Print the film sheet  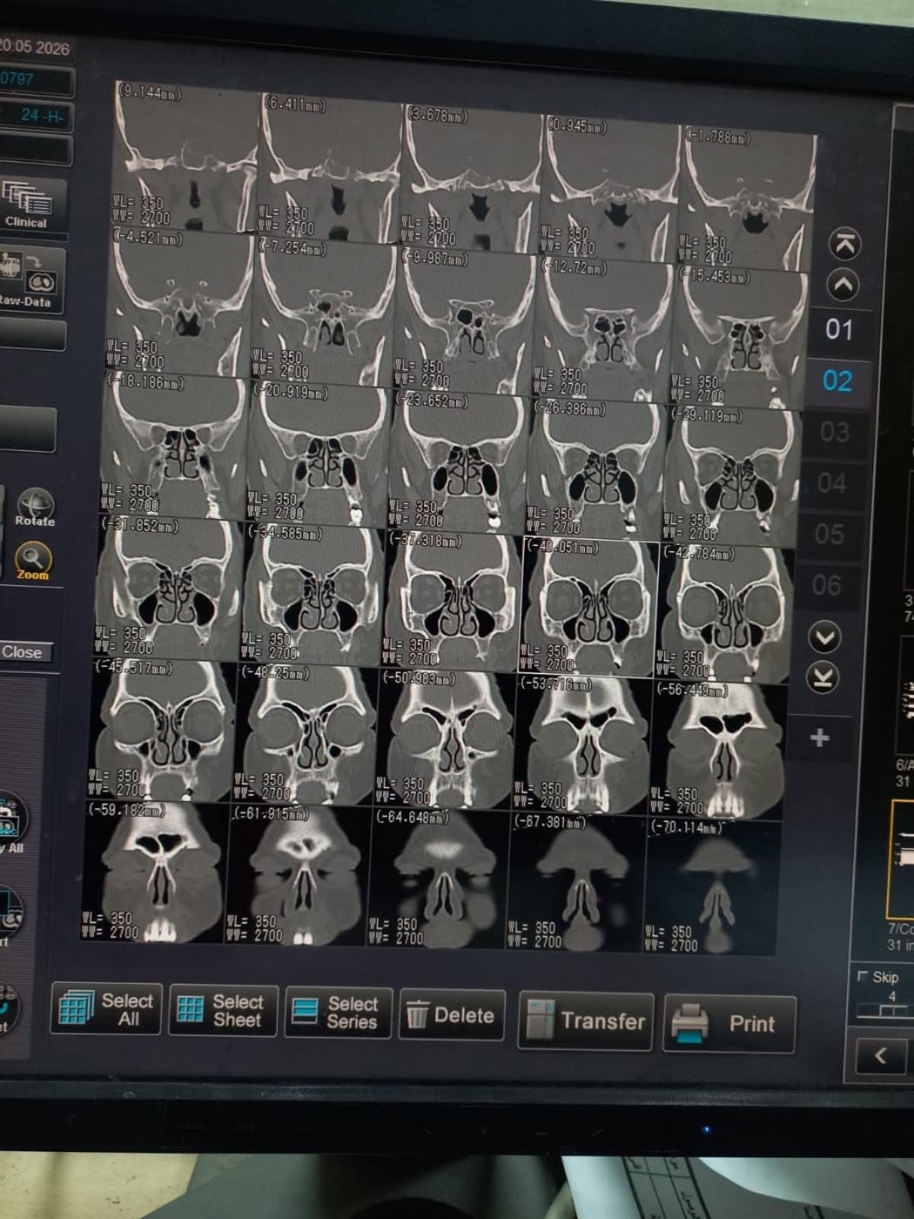coord(729,1024)
